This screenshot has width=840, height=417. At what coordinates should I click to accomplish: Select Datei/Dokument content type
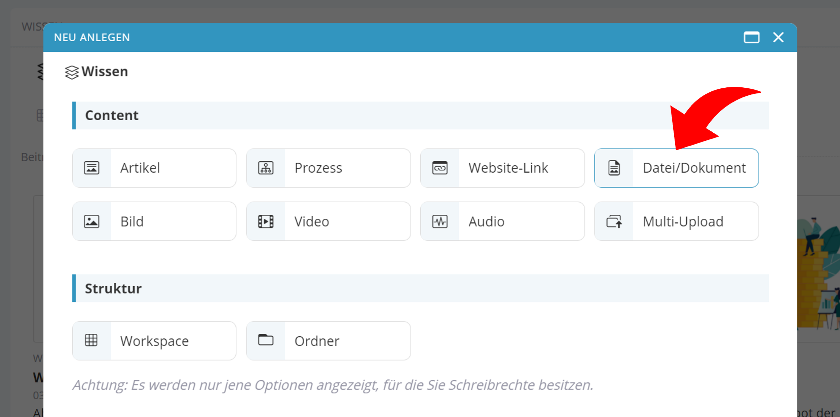[677, 168]
